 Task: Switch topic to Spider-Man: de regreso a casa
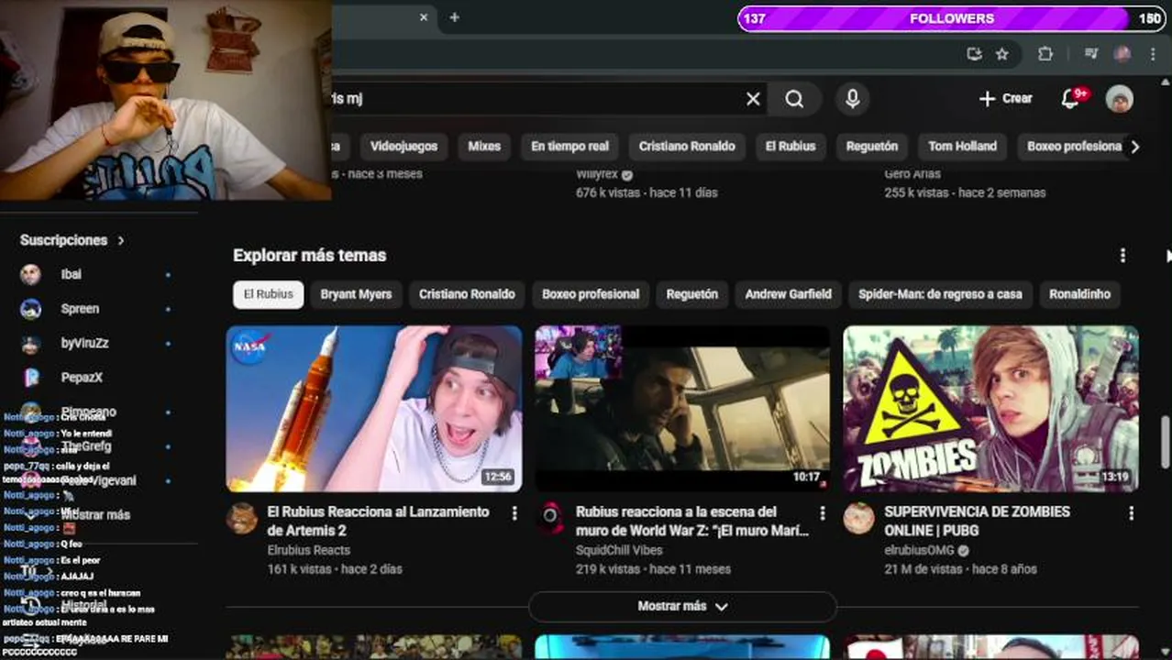(x=940, y=294)
